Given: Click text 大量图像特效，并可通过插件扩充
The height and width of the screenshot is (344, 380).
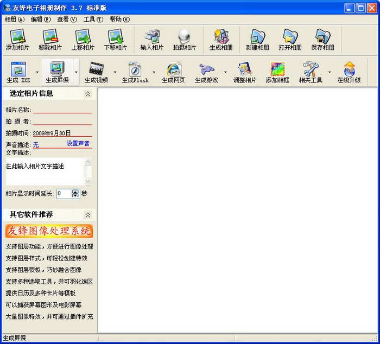Looking at the screenshot, I should click(x=49, y=316).
